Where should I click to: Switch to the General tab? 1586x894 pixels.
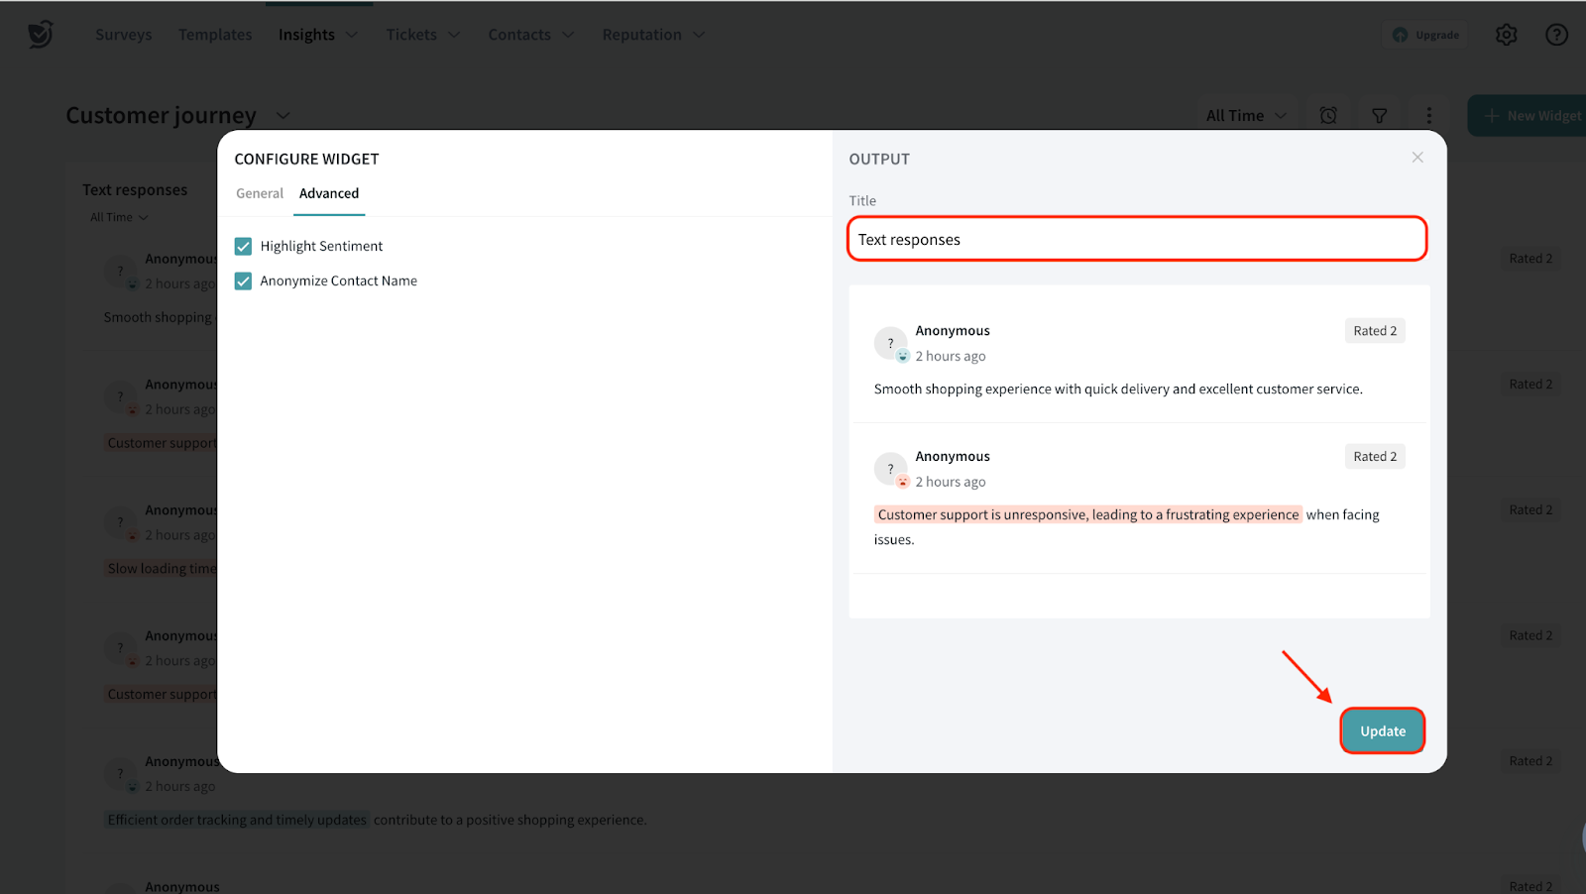tap(260, 193)
